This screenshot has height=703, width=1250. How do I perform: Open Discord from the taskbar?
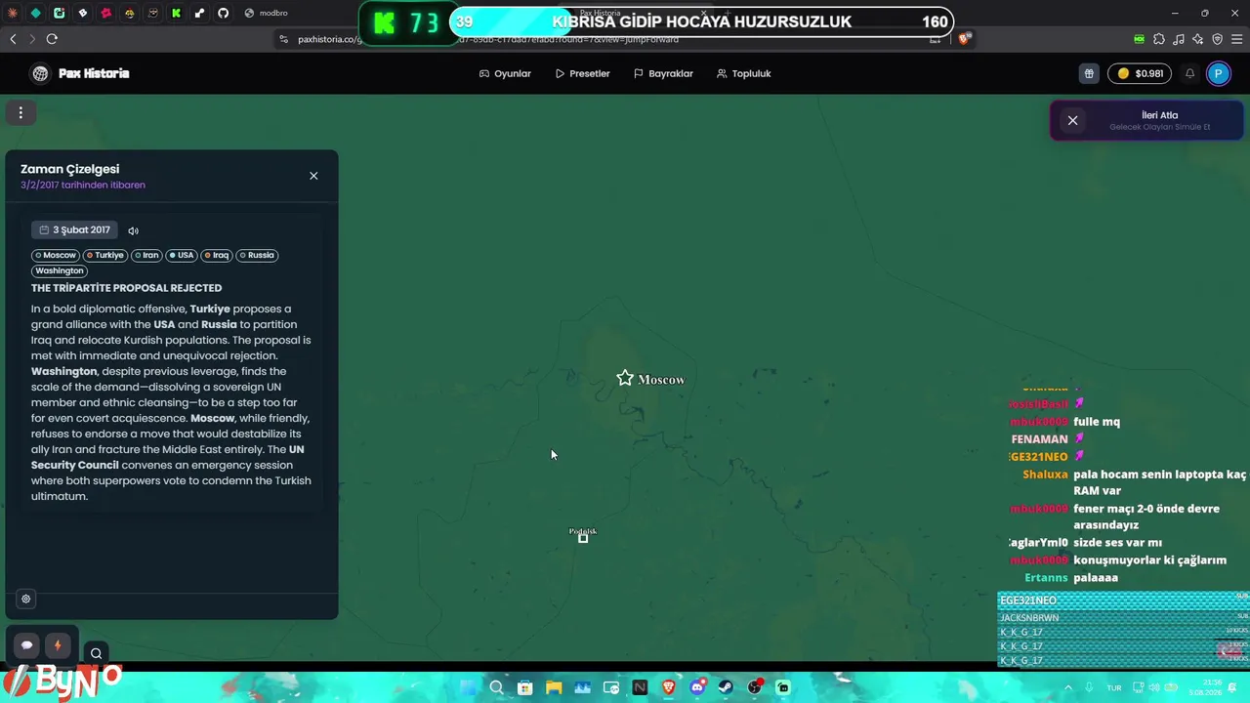697,687
